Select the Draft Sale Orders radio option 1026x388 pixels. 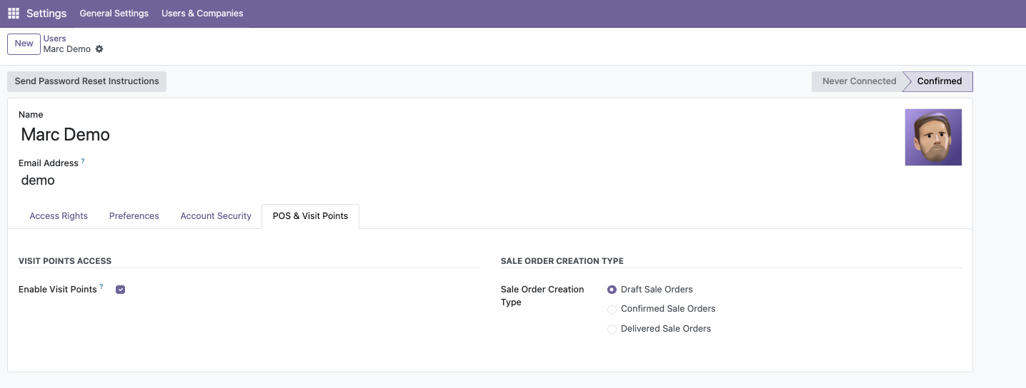[x=612, y=290]
